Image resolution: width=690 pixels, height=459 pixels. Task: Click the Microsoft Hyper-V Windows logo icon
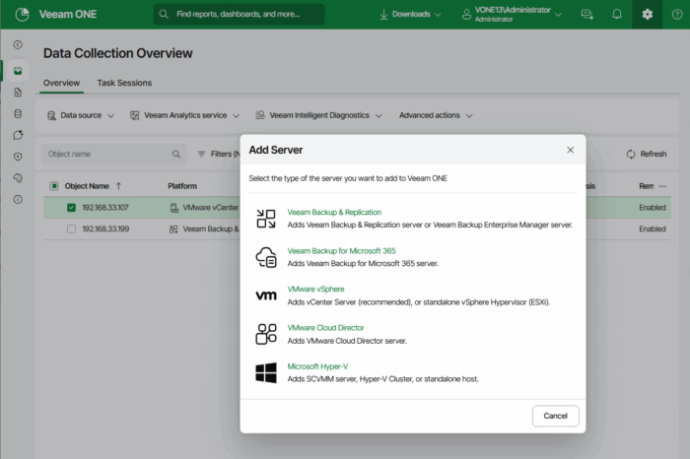pyautogui.click(x=266, y=373)
